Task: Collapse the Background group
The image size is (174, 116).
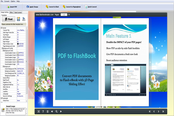Action: coord(3,66)
